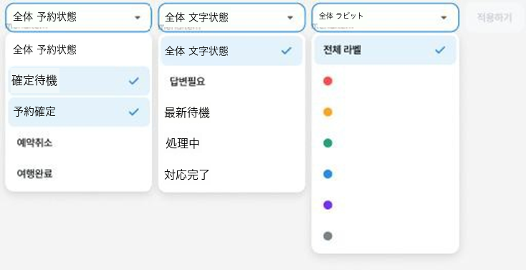Collapse the 全体 ラビット dropdown arrow
Screen dimensions: 526x270
pos(444,17)
